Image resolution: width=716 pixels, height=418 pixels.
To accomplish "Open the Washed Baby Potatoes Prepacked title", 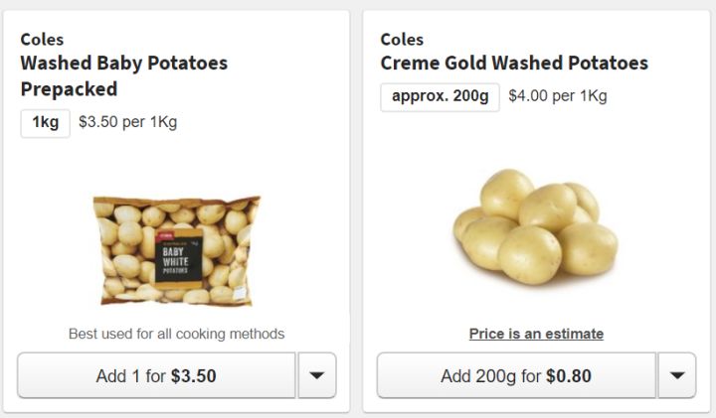I will point(124,76).
